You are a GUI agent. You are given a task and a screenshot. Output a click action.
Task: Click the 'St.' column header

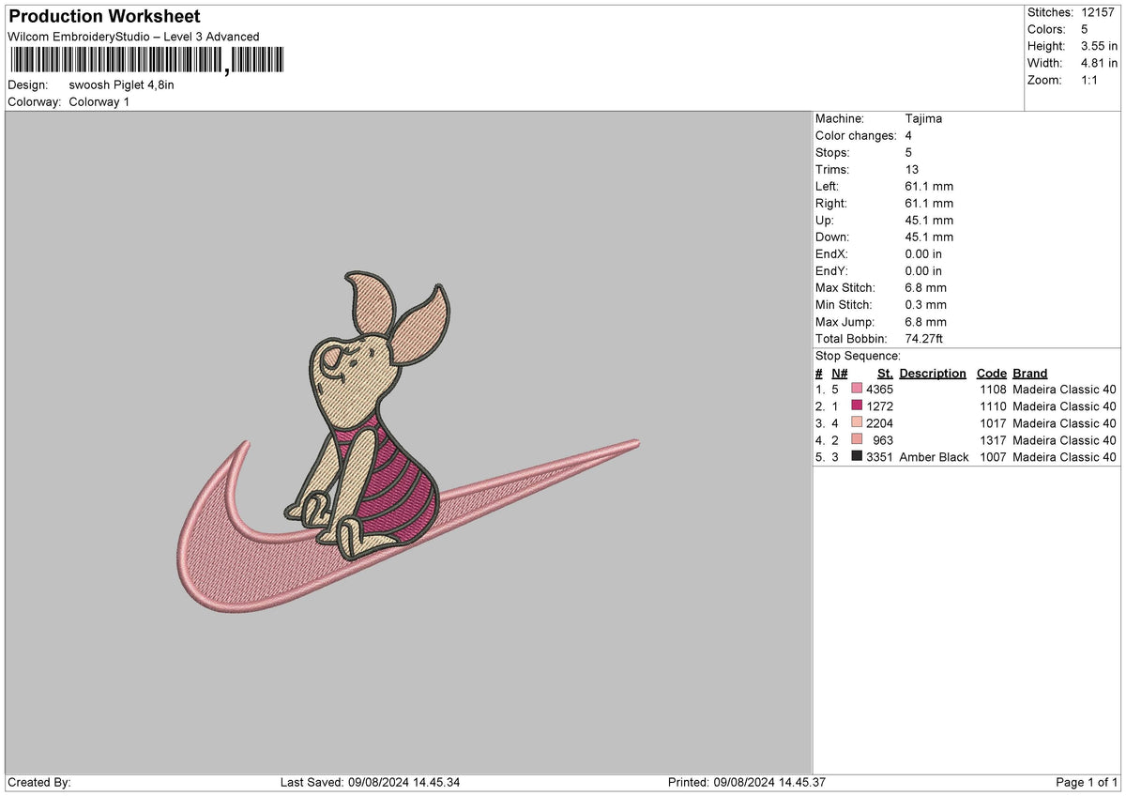click(x=885, y=373)
